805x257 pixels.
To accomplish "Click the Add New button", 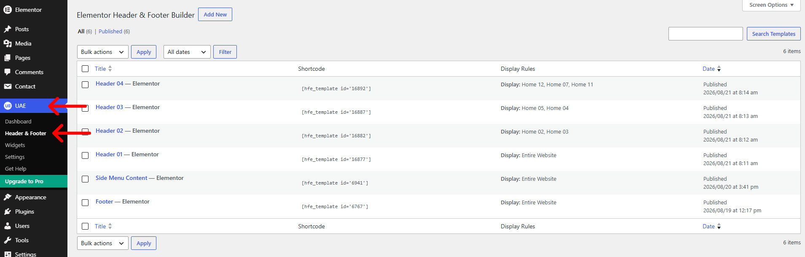I will (x=215, y=14).
